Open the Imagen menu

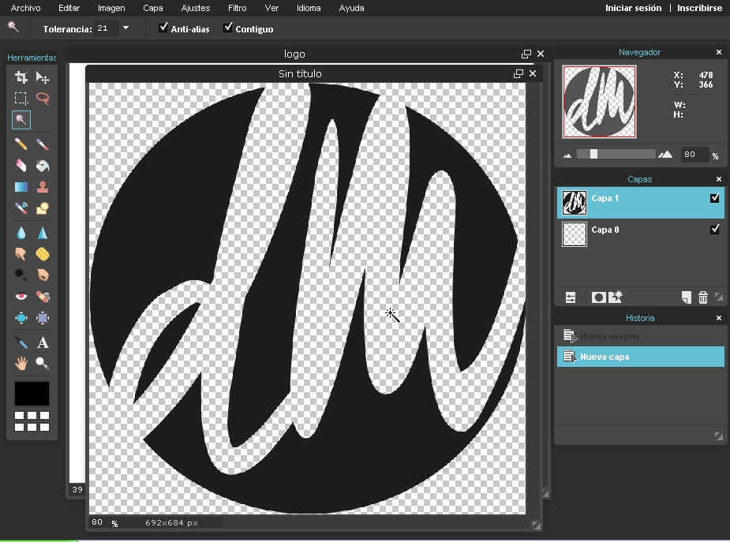(111, 8)
